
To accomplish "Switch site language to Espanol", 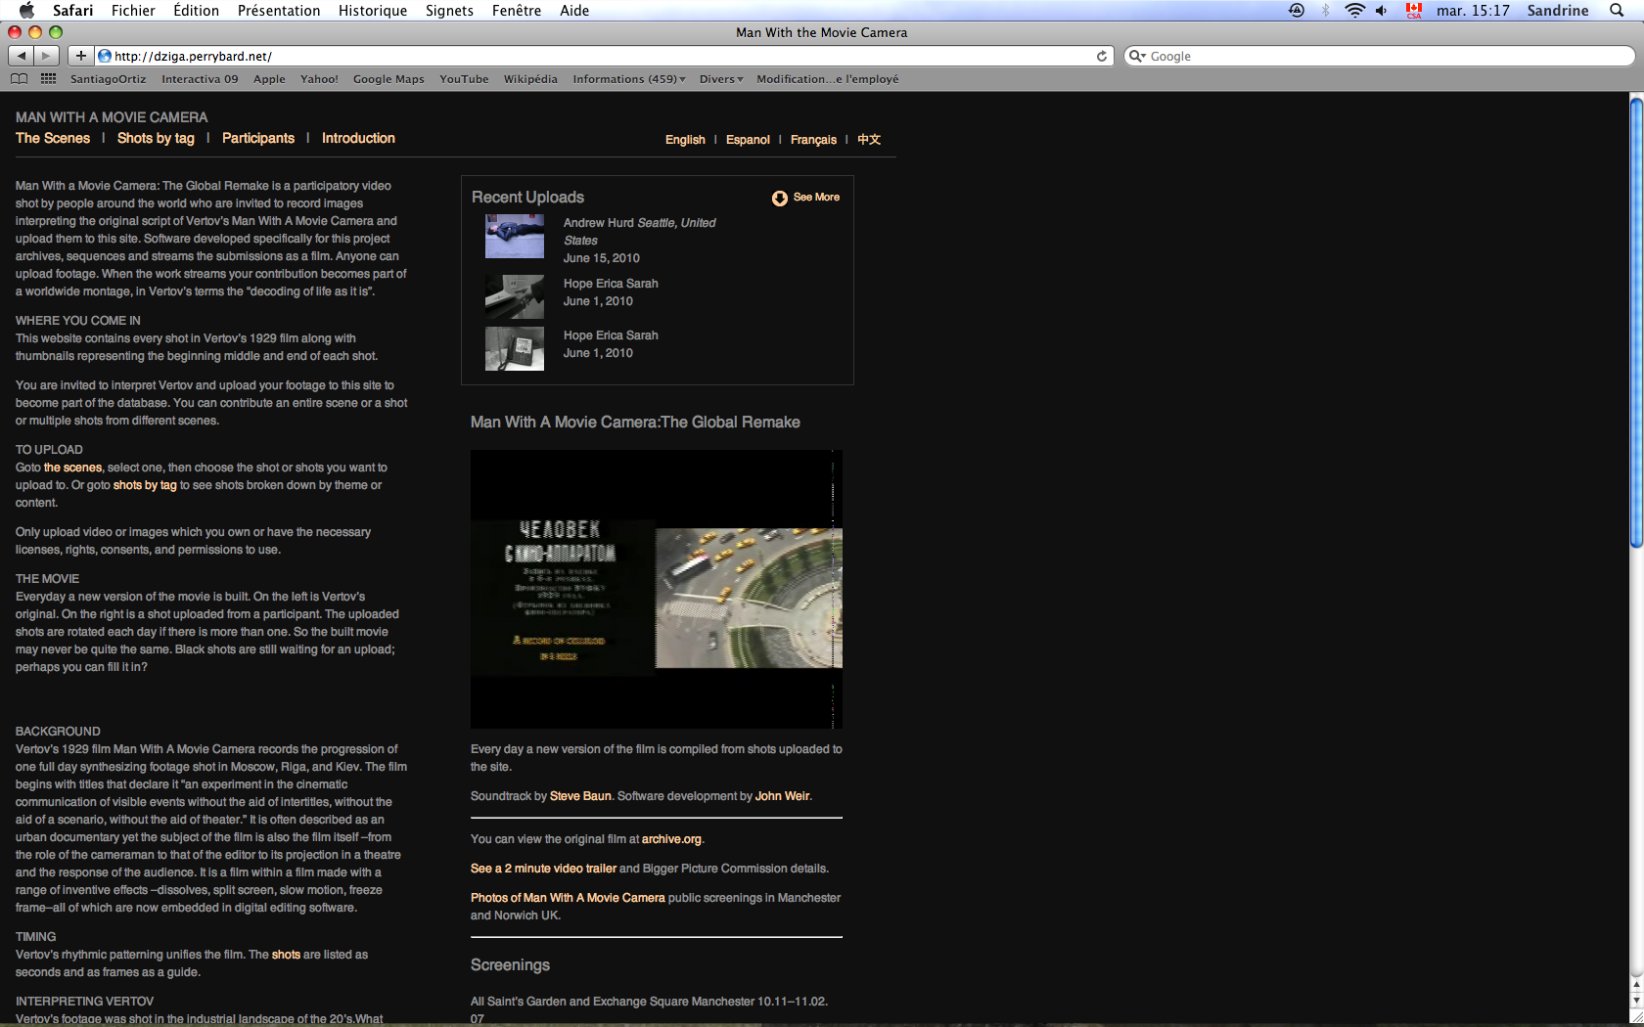I will 748,140.
